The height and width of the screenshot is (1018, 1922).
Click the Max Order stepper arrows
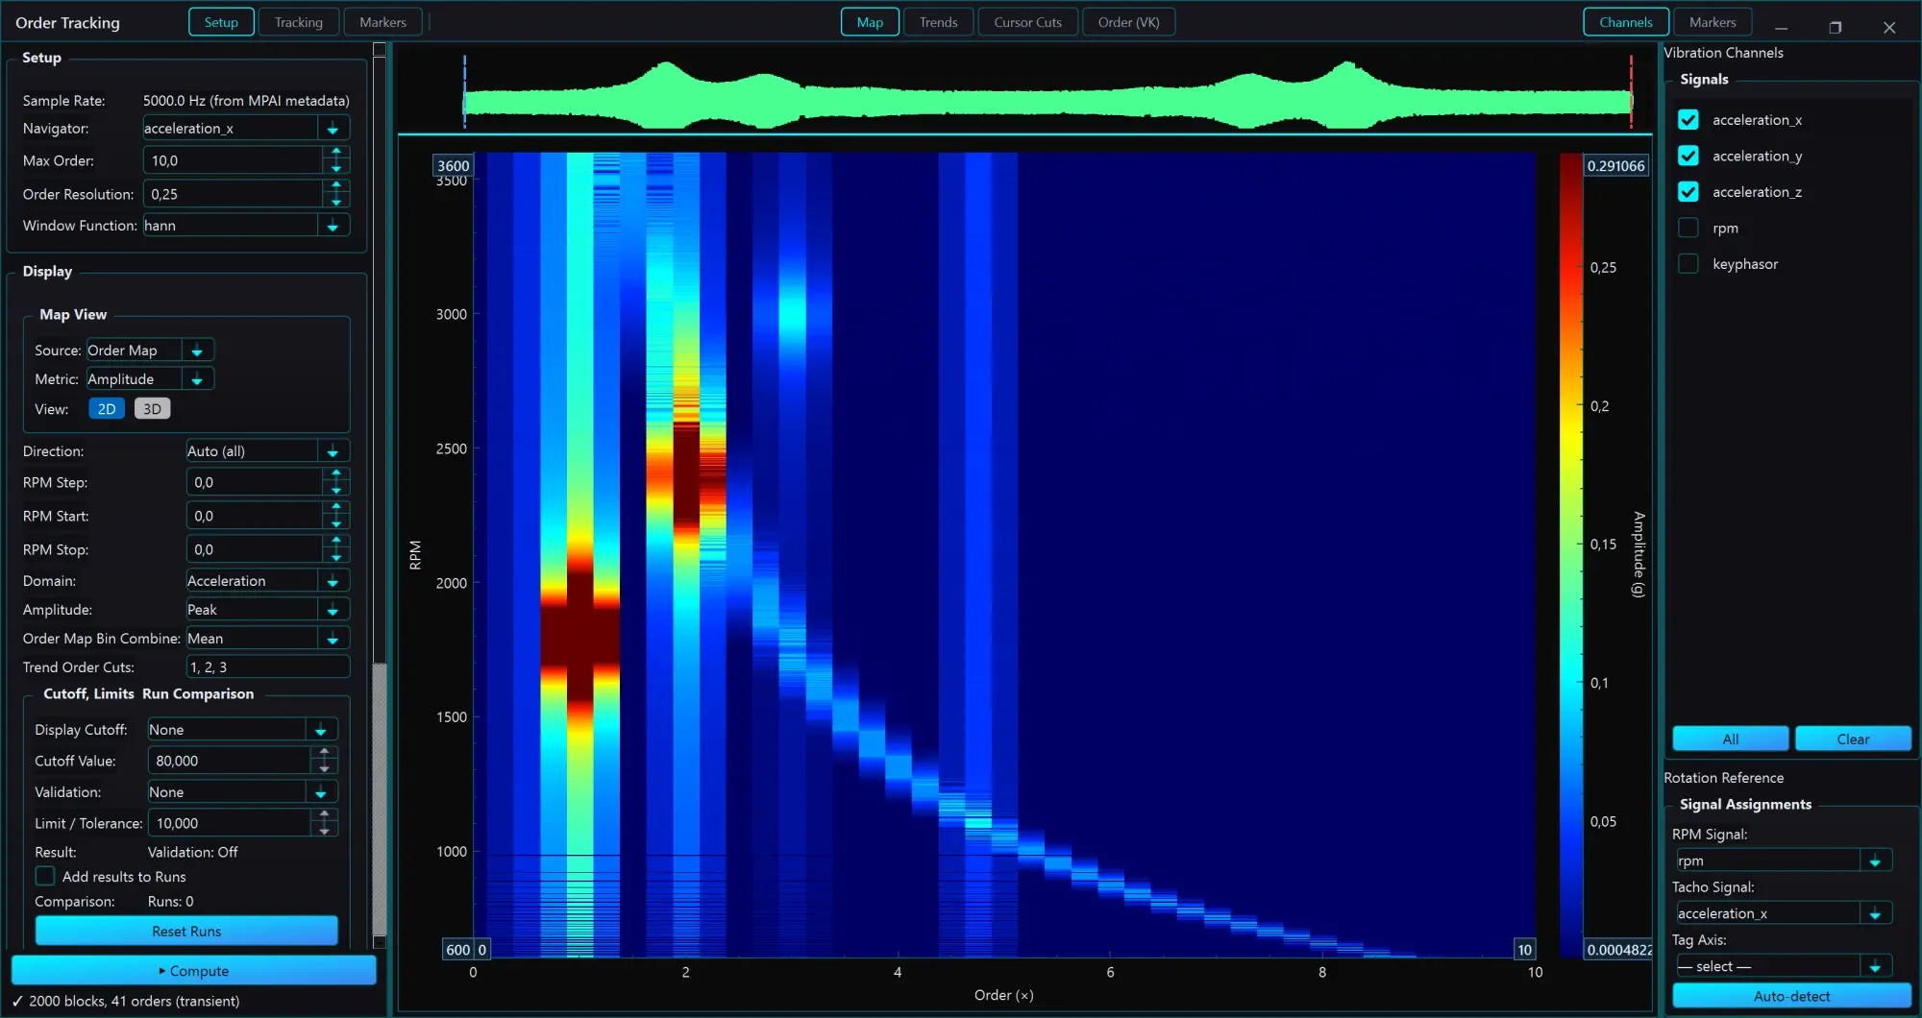[x=336, y=160]
